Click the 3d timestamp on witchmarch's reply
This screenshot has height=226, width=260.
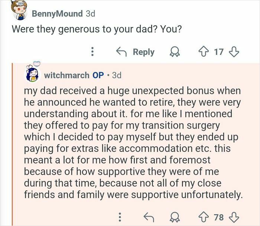[116, 75]
